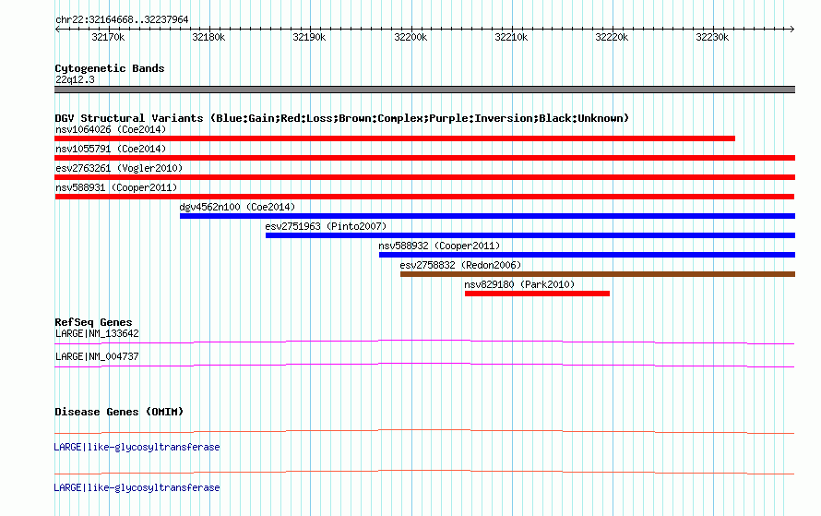Select the nsv1055791 red loss bar
Viewport: 821px width, 516px height.
point(424,158)
